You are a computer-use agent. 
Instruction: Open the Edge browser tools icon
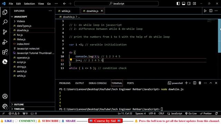pyautogui.click(x=5, y=62)
